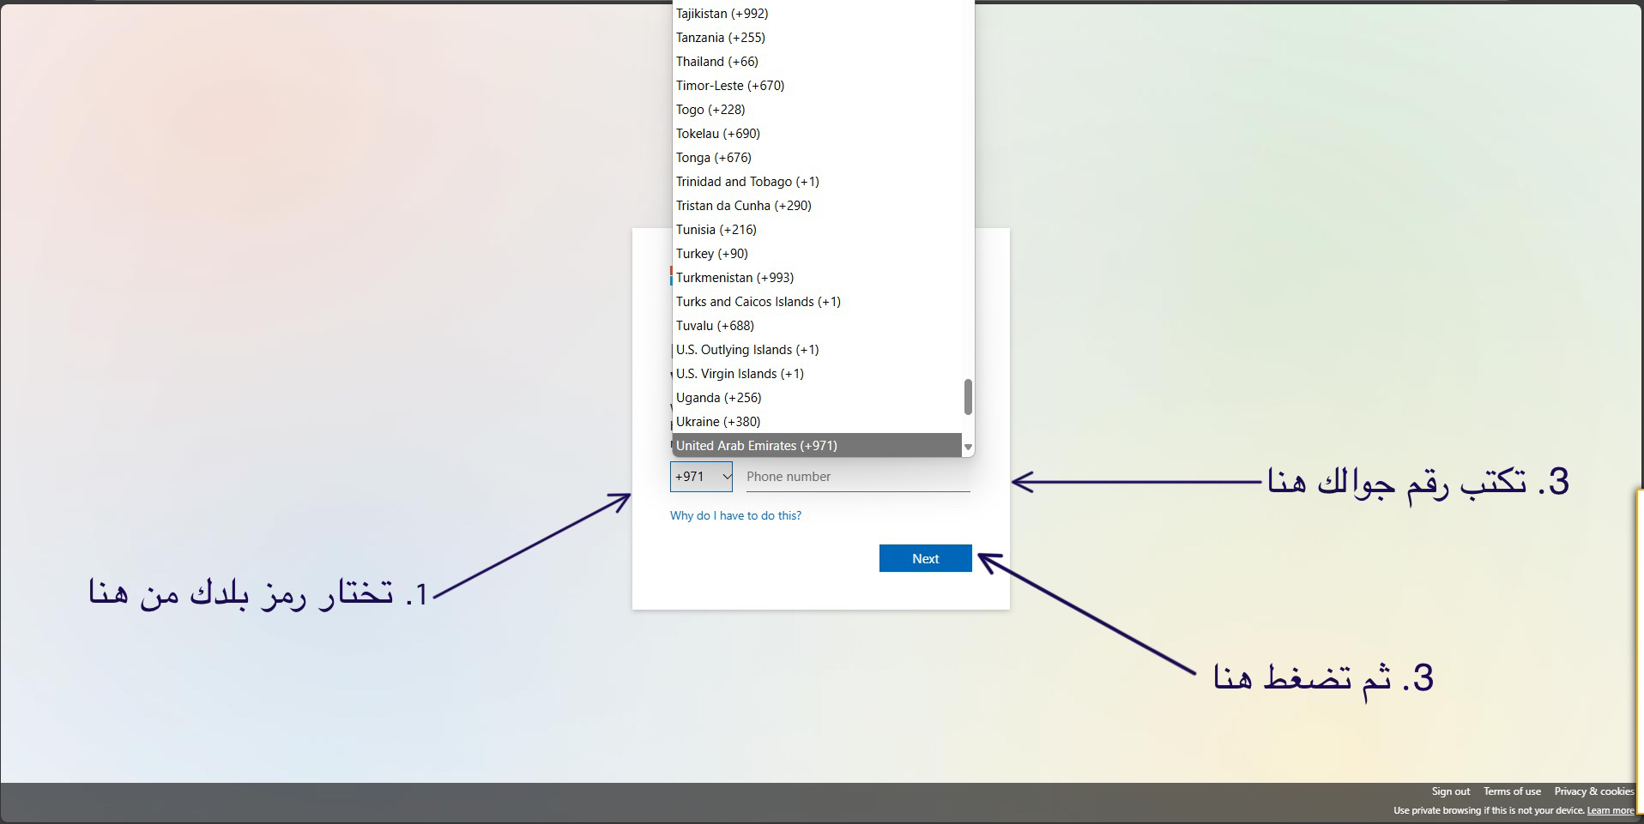Screen dimensions: 1644x824
Task: Select Tunisia (+216) country code
Action: click(716, 230)
